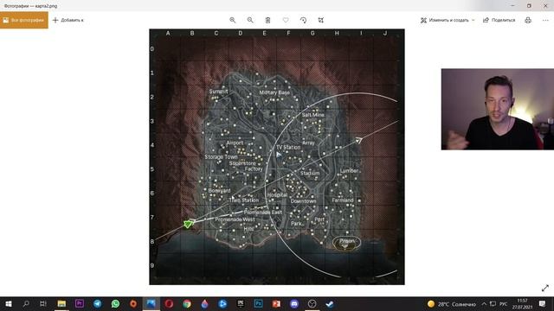This screenshot has width=554, height=311.
Task: Switch the РУС input language indicator
Action: (504, 304)
